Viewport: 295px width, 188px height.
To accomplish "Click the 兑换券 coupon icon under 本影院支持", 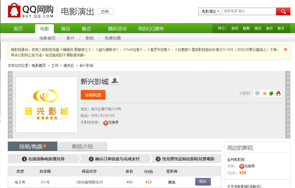I will 106,123.
